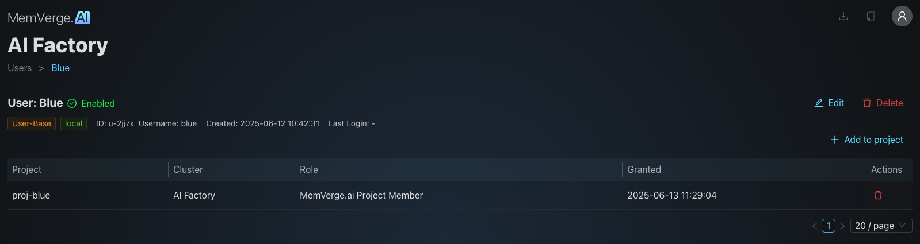This screenshot has height=244, width=920.
Task: Click Add to project
Action: [866, 140]
